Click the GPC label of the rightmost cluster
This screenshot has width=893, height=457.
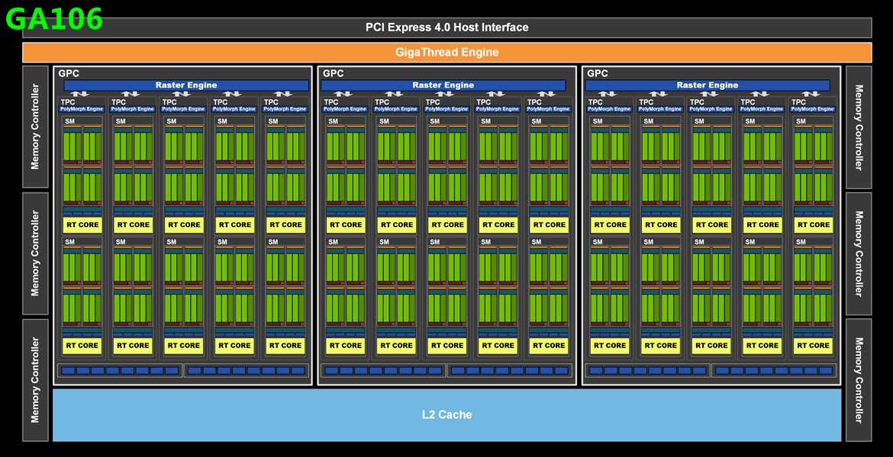[597, 74]
